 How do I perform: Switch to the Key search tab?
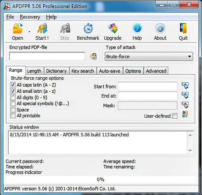coord(83,71)
